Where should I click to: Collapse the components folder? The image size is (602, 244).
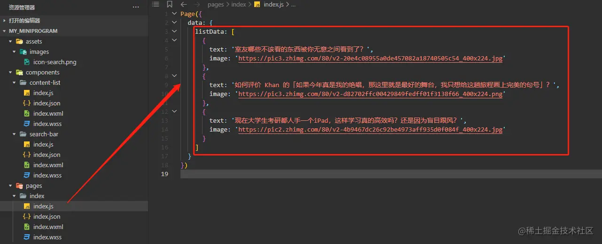pos(10,72)
